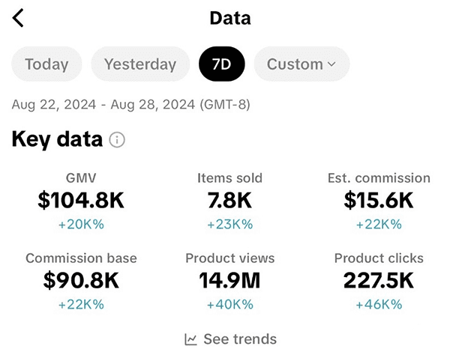Screen dimensions: 450x355
Task: Tap the Data page title
Action: tap(230, 18)
